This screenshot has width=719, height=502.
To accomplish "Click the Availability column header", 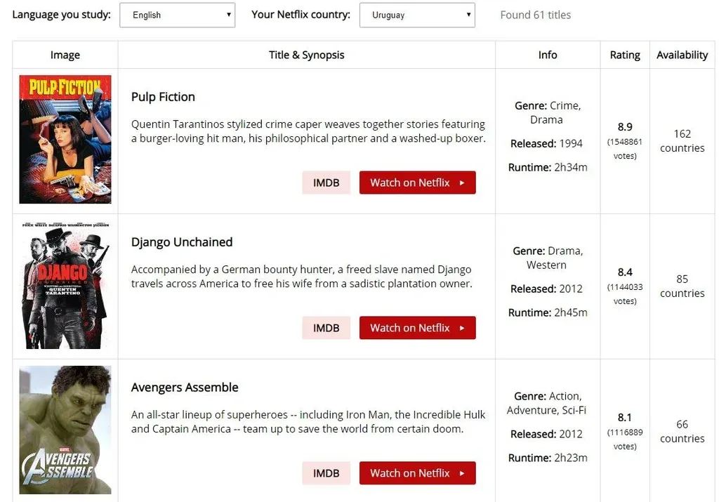I will point(682,55).
